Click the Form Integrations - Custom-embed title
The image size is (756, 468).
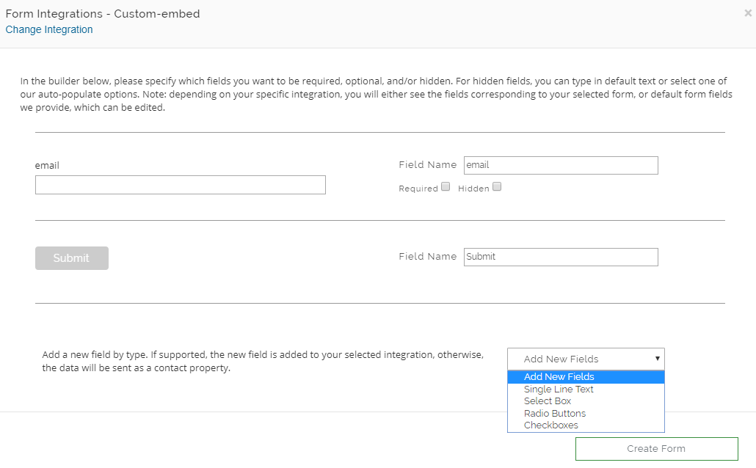pos(103,13)
